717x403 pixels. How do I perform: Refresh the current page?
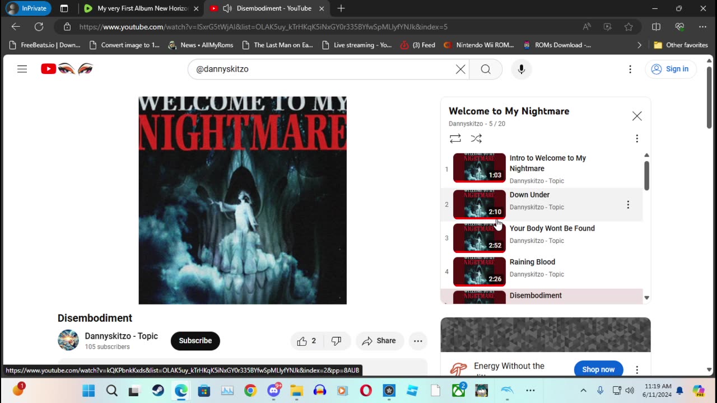[x=39, y=26]
